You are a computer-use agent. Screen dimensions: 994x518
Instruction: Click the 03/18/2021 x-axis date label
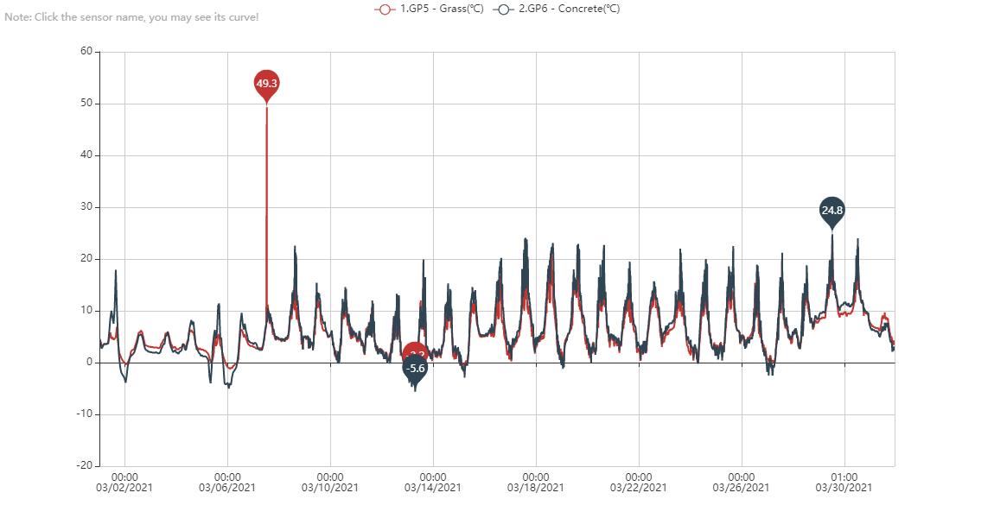click(x=536, y=487)
